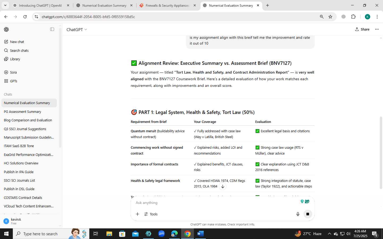Go forward in browser
383x239 pixels.
15,17
